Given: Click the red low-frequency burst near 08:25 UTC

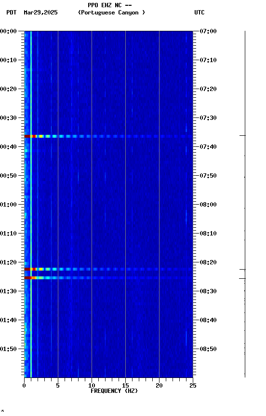Looking at the screenshot, I should (x=30, y=278).
